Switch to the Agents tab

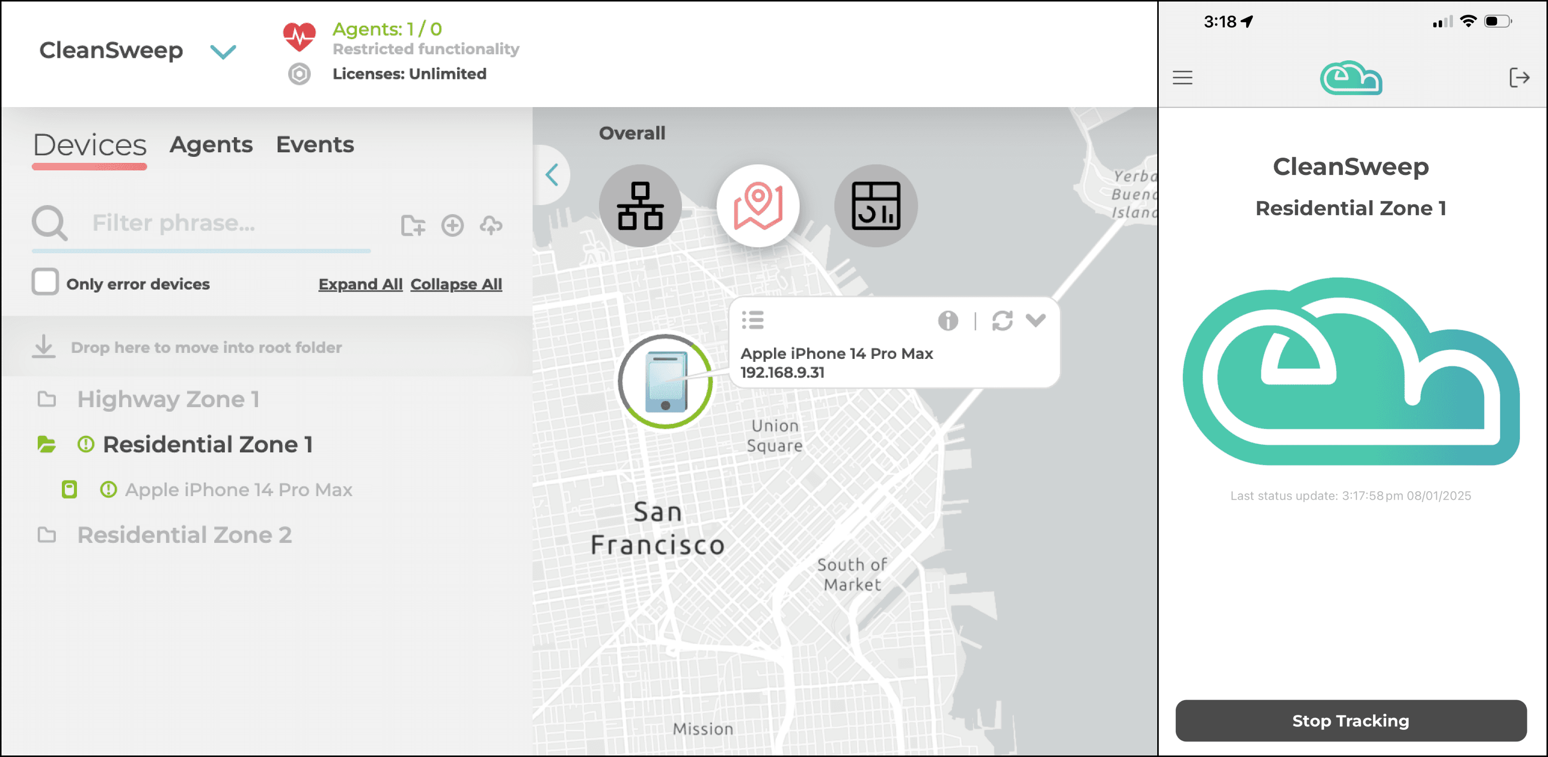(211, 145)
